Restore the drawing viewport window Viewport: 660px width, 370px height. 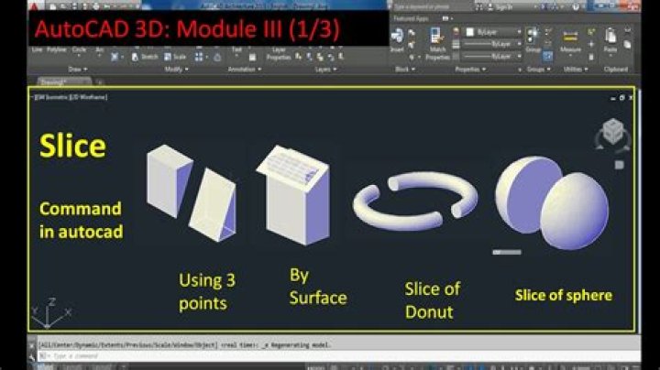[621, 98]
